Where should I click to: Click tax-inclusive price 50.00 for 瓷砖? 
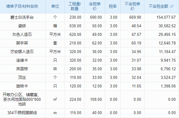click(97, 26)
